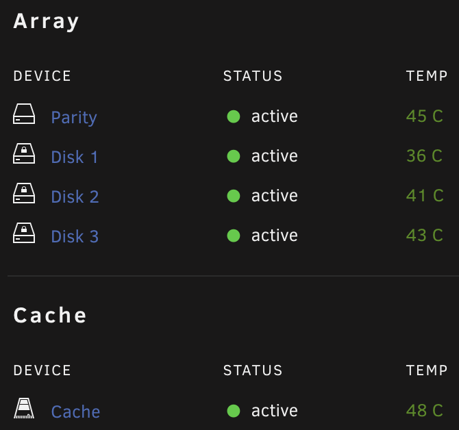
Task: Click the Disk 1 temperature 36 C
Action: click(x=425, y=156)
